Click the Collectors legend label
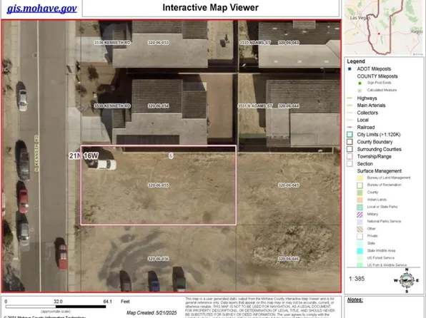The image size is (426, 318). pos(367,113)
